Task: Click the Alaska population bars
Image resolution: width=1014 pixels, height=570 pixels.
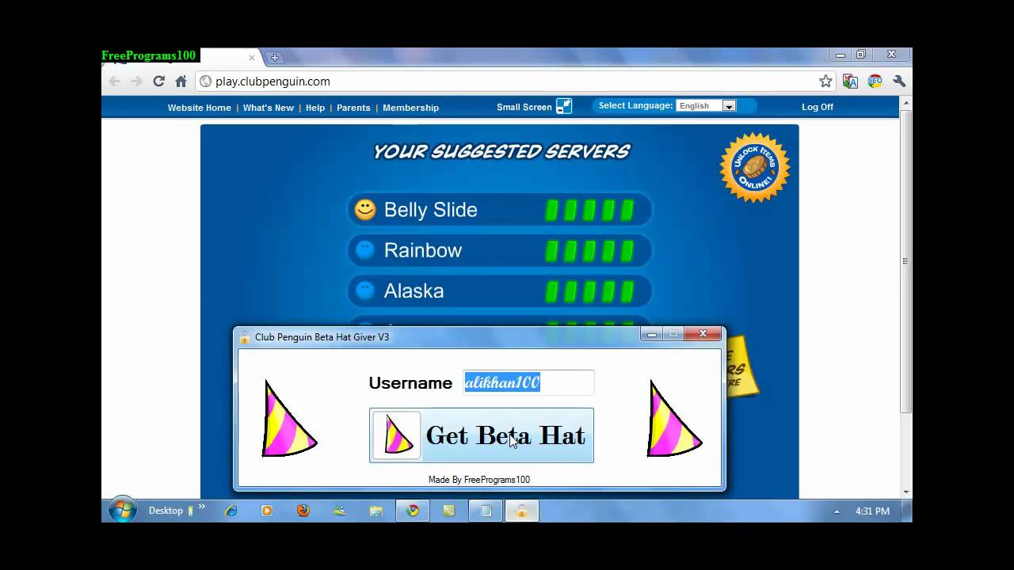Action: [x=590, y=291]
